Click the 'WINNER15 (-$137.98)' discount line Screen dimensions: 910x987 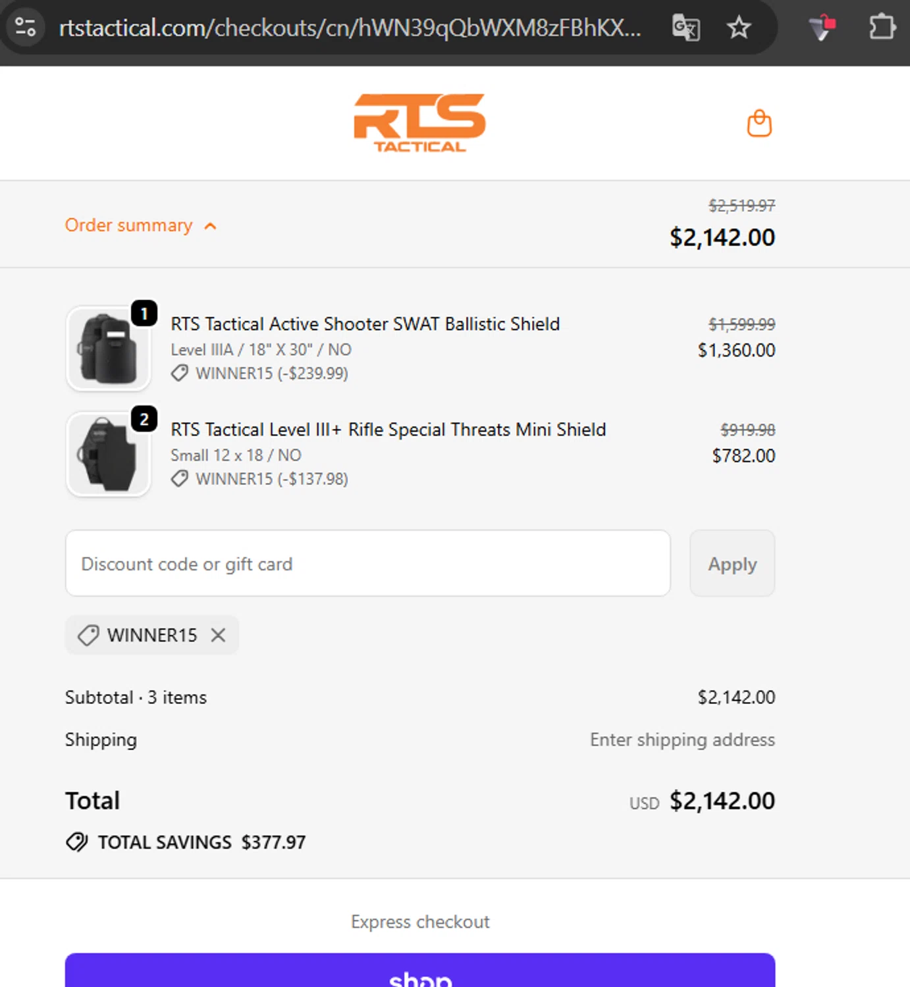click(x=259, y=479)
